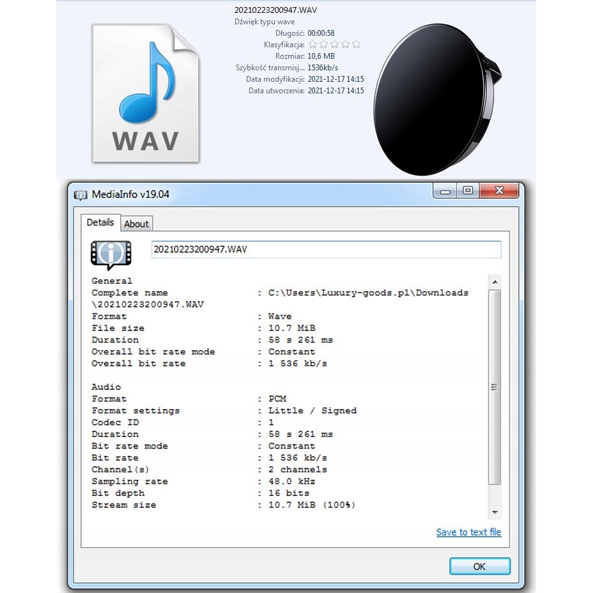Switch to the About tab
Screen dimensions: 593x593
[136, 224]
